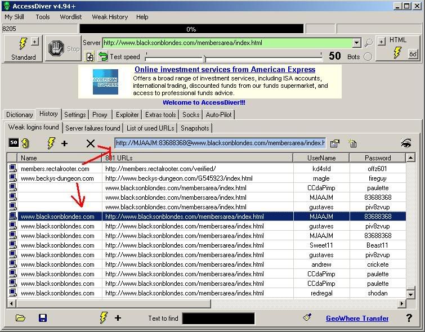Viewport: 425px width, 332px height.
Task: Open the Server failures found sub-tab
Action: point(93,128)
